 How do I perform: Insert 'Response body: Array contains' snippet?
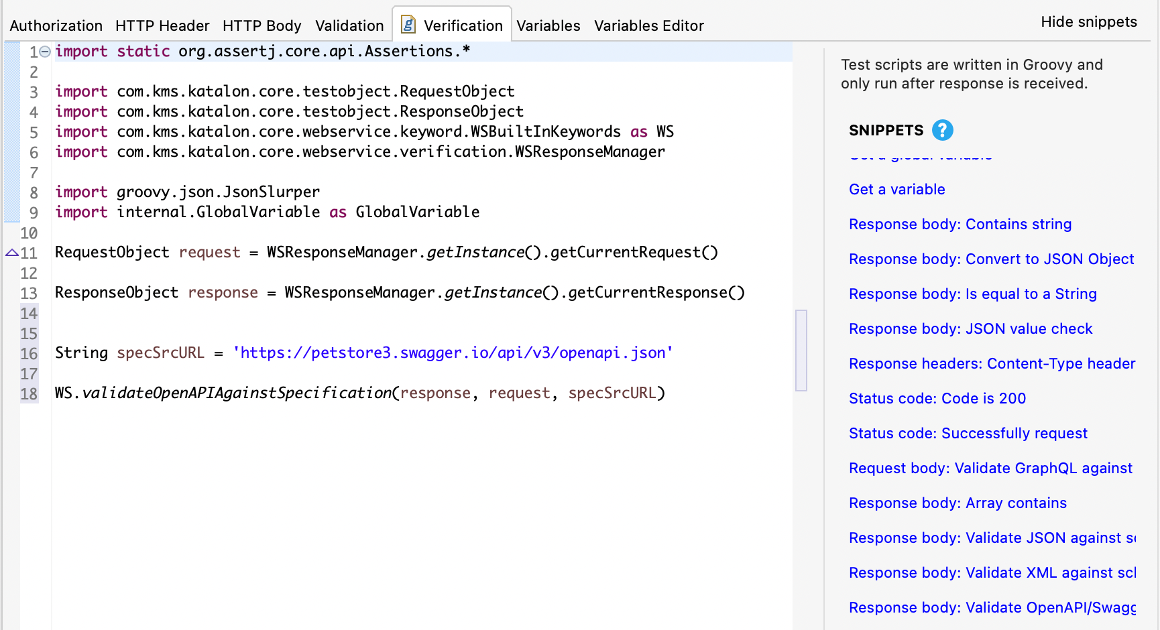coord(958,503)
